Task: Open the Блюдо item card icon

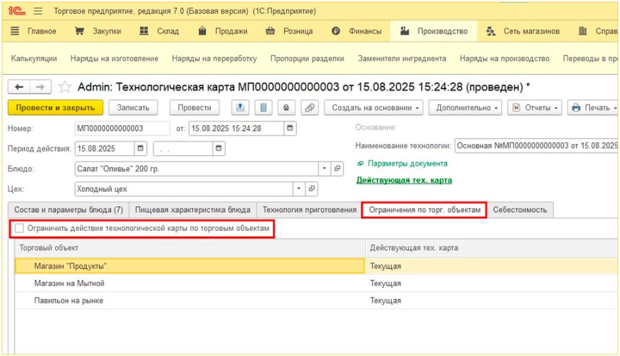Action: click(x=337, y=168)
